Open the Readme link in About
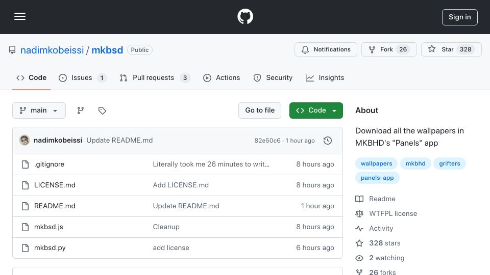 [x=375, y=199]
